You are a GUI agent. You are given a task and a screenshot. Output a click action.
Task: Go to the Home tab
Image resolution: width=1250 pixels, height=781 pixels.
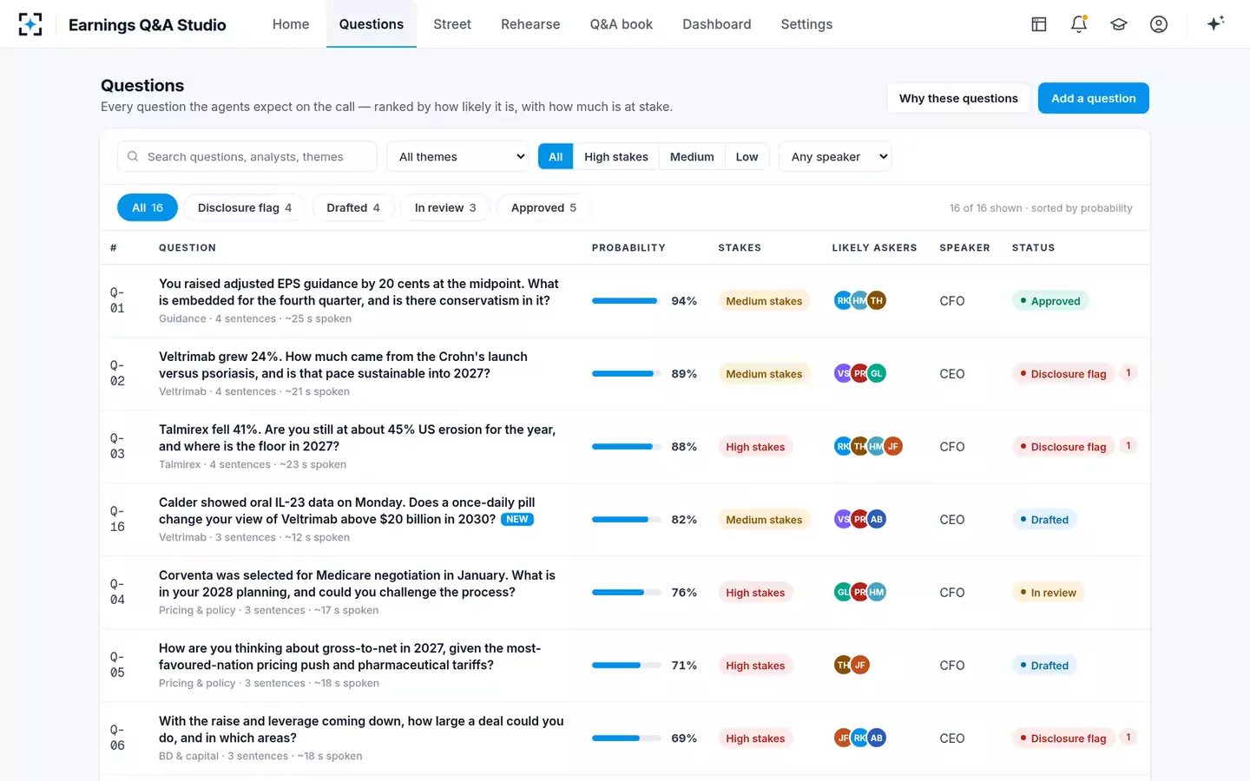pos(291,24)
